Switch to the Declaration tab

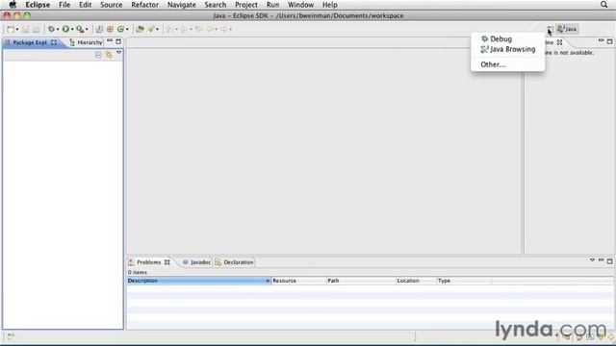tap(234, 262)
